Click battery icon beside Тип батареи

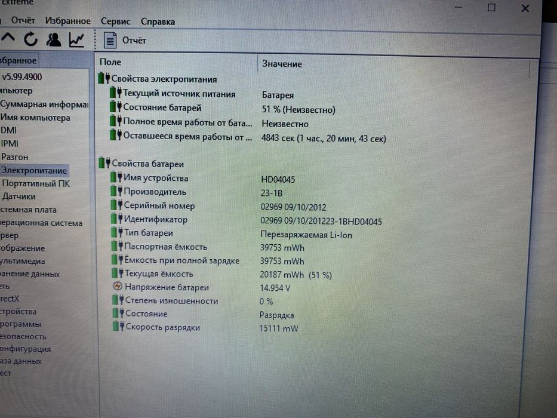117,232
